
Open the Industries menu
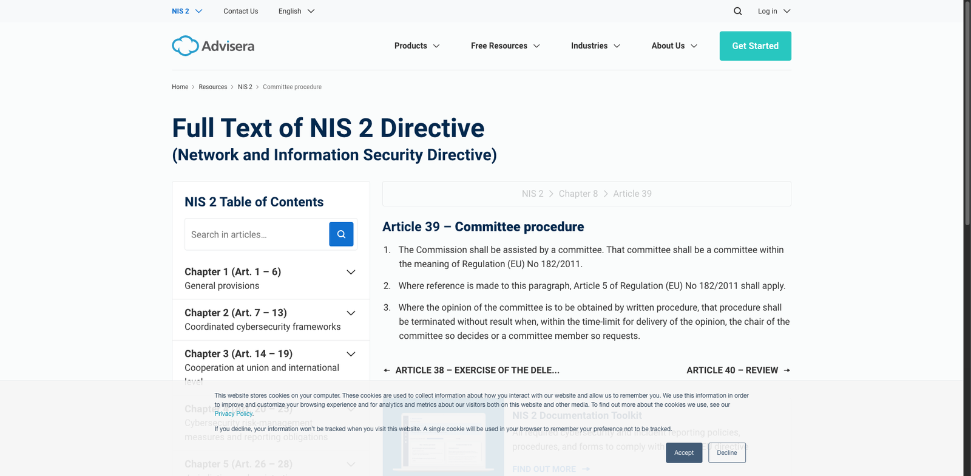click(x=595, y=46)
